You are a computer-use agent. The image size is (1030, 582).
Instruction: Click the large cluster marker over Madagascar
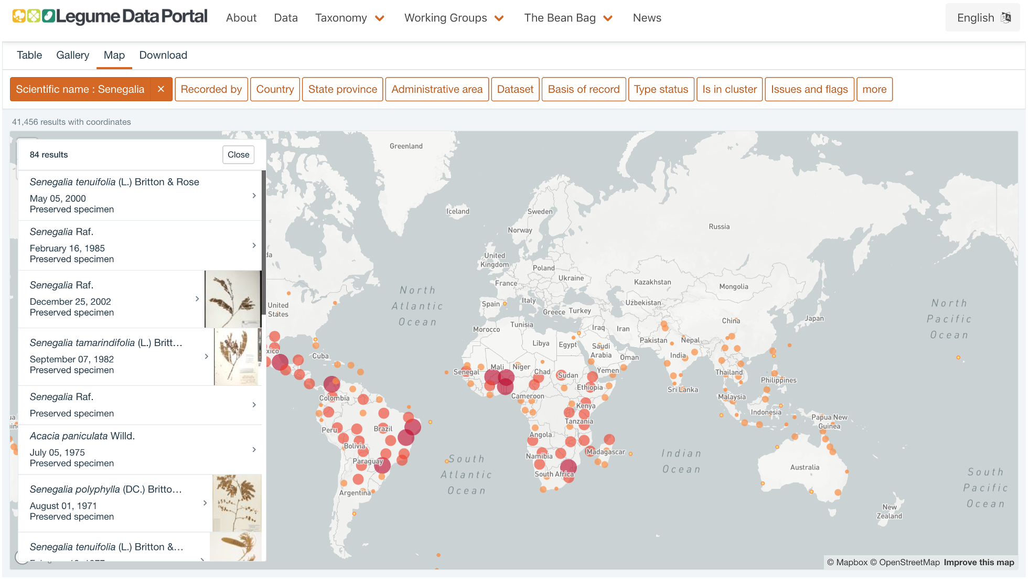click(609, 439)
